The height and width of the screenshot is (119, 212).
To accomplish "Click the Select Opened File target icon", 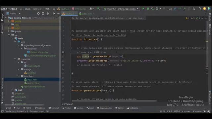I will pos(38,14).
